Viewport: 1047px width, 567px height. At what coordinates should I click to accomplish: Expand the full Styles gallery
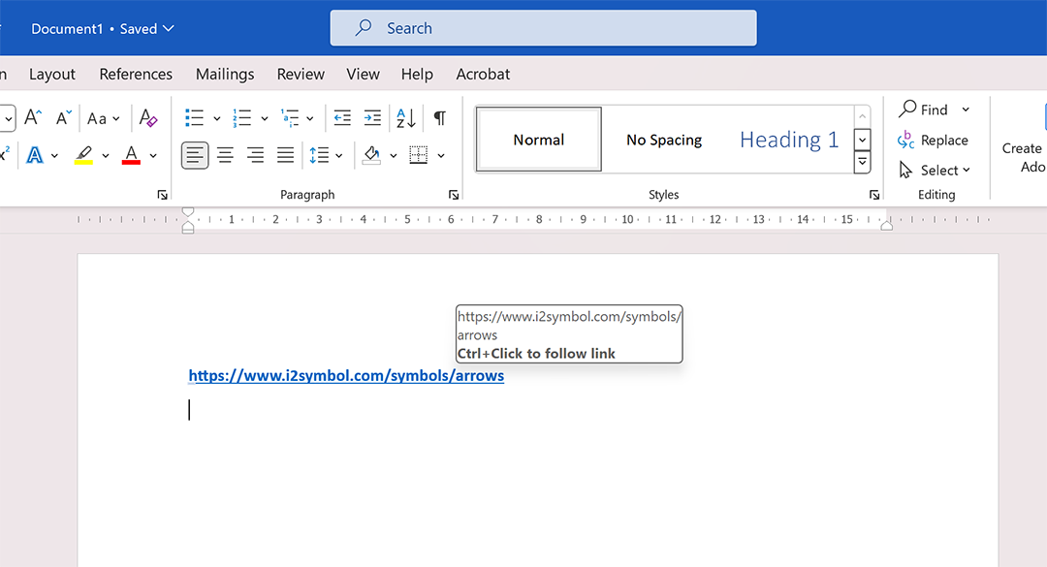tap(862, 162)
